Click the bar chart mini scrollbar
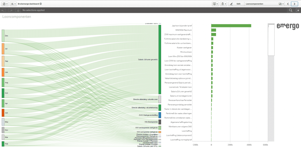This screenshot has width=301, height=149. (271, 39)
